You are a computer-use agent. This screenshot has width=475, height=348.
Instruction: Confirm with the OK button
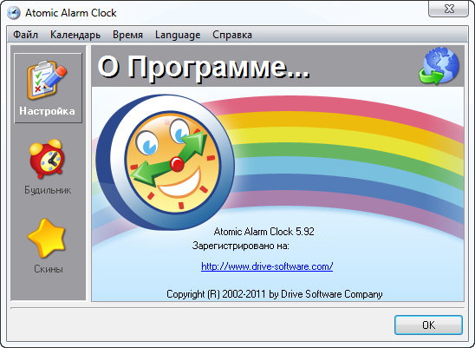point(428,325)
